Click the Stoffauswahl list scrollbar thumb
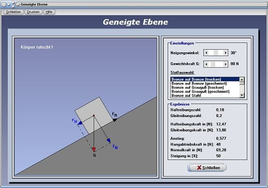Viewport: 268px width, 188px height. coord(242,83)
